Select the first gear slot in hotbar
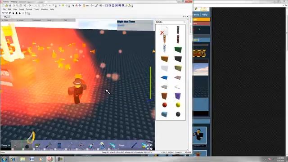 pos(17,146)
